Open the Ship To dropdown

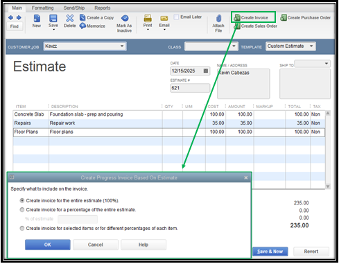click(x=327, y=64)
